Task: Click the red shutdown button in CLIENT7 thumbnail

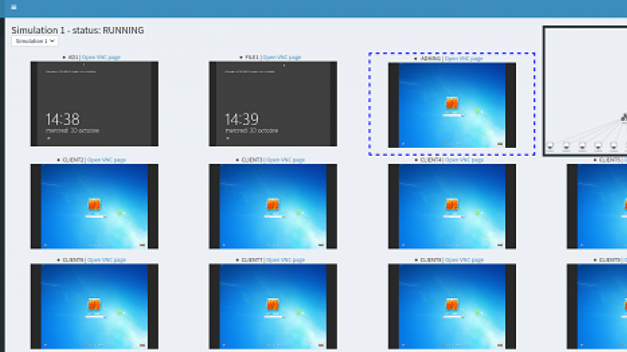Action: click(321, 345)
